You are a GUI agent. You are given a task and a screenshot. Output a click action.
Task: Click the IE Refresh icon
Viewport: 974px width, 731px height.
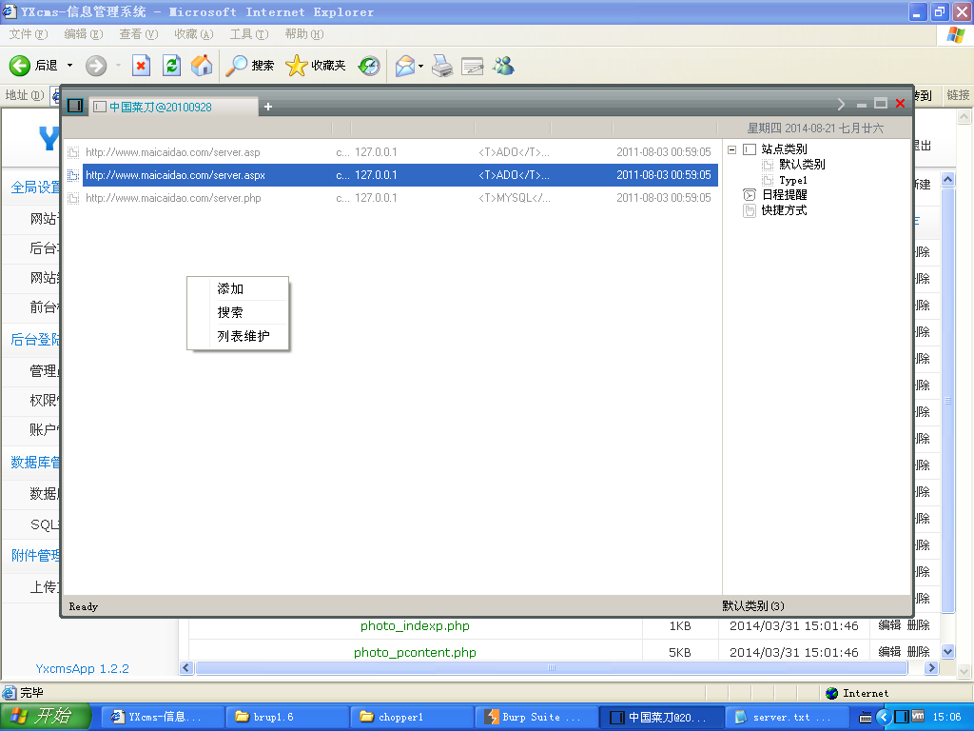(171, 66)
